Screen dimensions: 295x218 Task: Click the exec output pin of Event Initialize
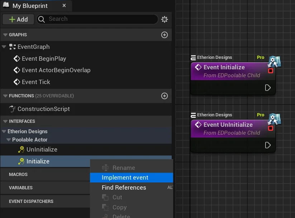coord(268,88)
